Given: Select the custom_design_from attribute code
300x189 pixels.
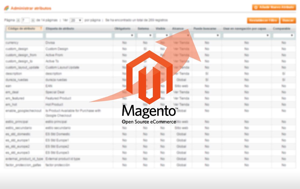Looking at the screenshot, I should pyautogui.click(x=21, y=55).
